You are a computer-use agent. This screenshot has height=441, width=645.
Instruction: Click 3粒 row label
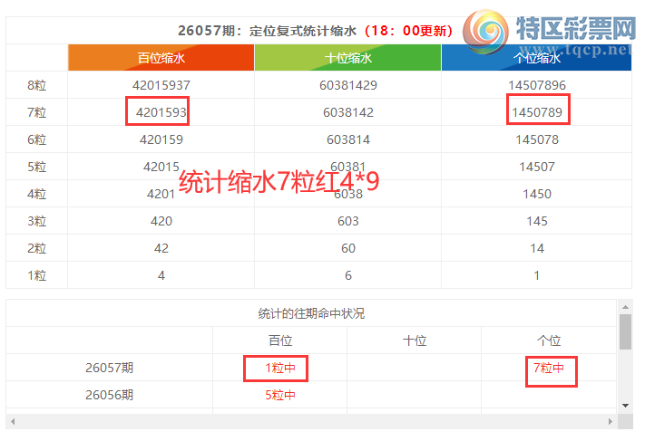[x=36, y=221]
